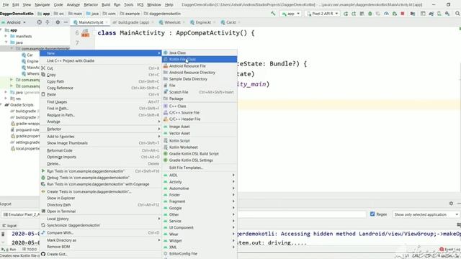Viewport: 461px width, 259px height.
Task: Select Reformat Code in context menu
Action: pos(101,150)
